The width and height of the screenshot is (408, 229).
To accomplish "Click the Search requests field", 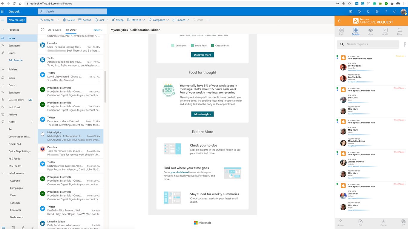I will point(368,44).
